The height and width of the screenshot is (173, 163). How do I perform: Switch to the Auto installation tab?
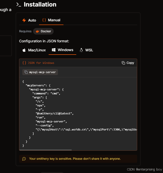pyautogui.click(x=29, y=20)
